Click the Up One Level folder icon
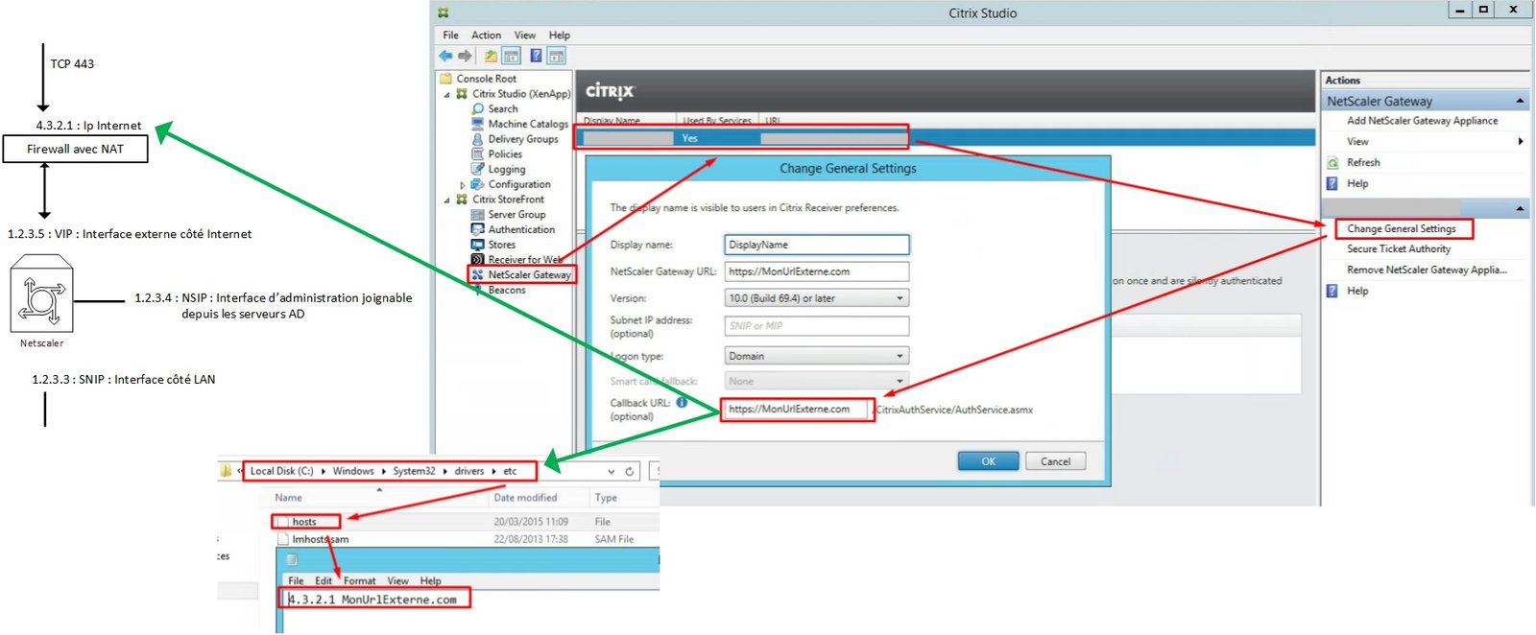The image size is (1536, 635). pos(492,56)
